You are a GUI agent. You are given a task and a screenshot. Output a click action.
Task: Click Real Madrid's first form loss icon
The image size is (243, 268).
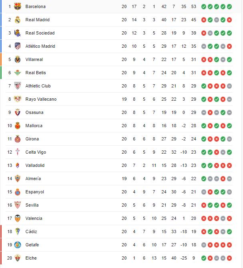[204, 20]
